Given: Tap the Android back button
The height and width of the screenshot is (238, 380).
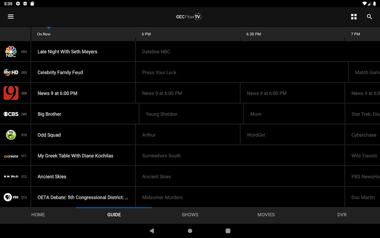Looking at the screenshot, I should [152, 231].
